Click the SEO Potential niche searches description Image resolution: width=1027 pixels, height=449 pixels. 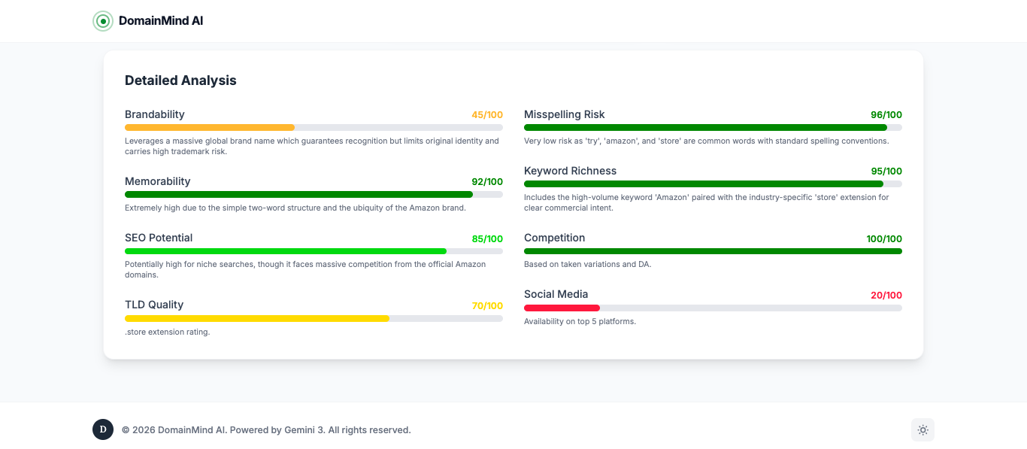click(305, 269)
